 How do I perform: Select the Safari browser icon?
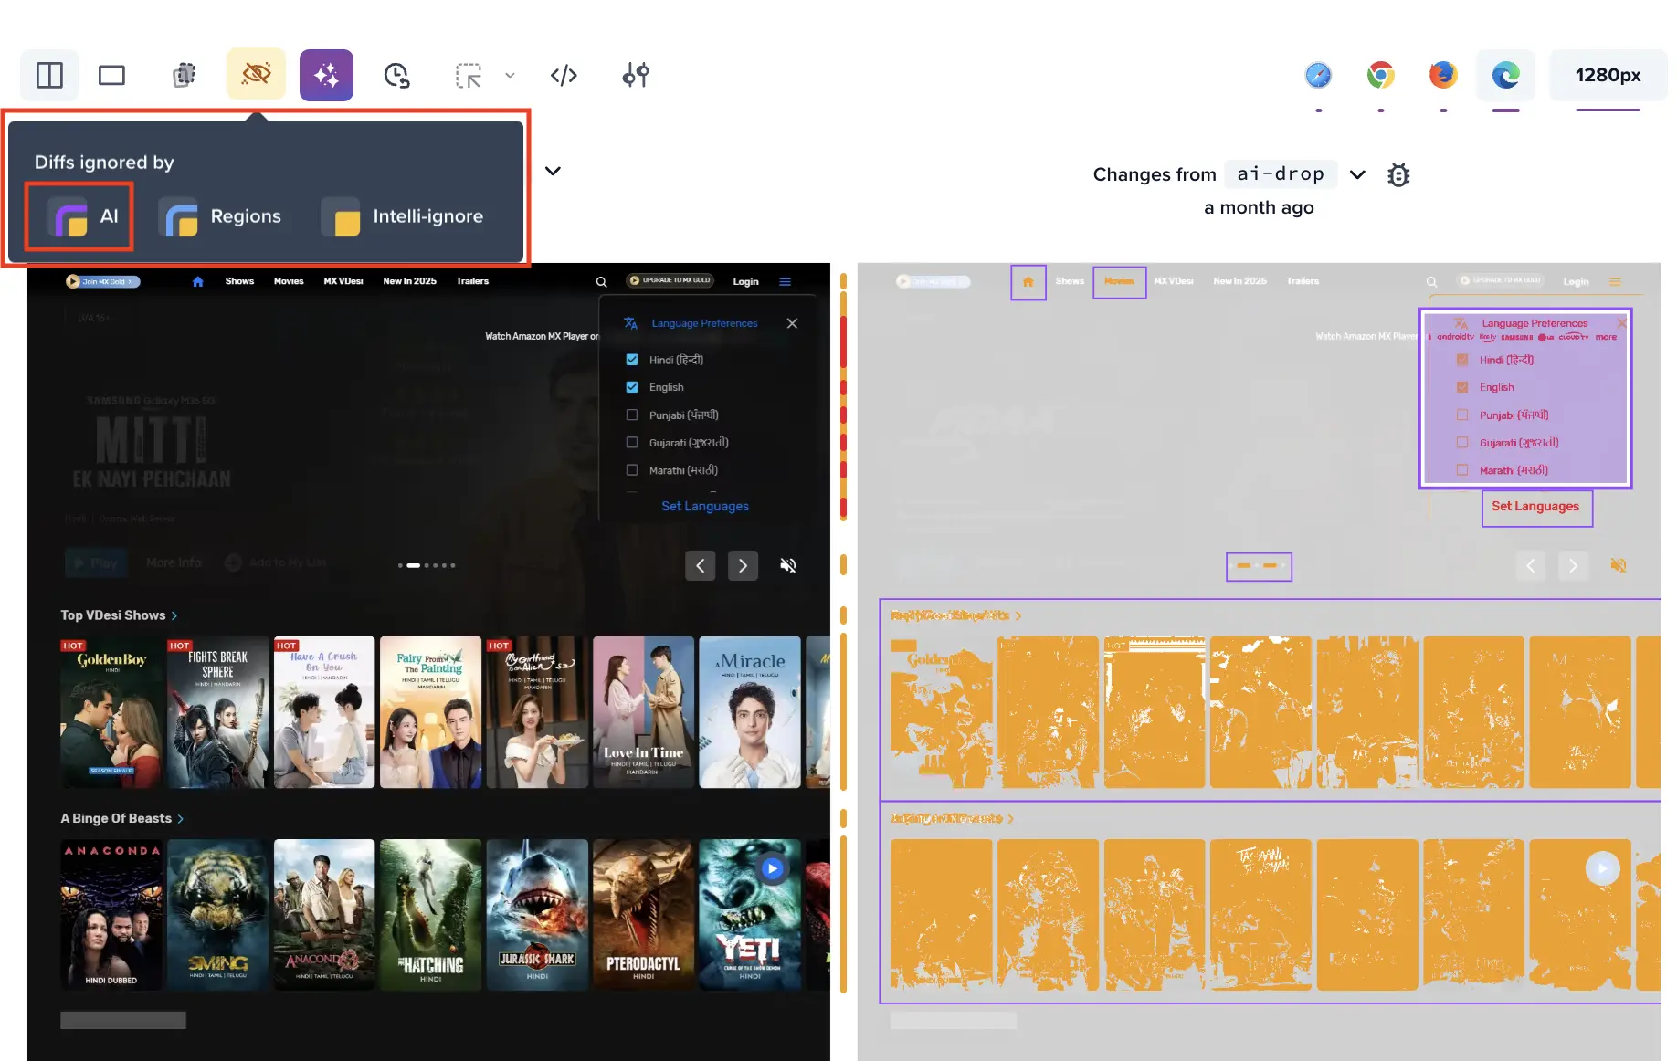pos(1318,75)
